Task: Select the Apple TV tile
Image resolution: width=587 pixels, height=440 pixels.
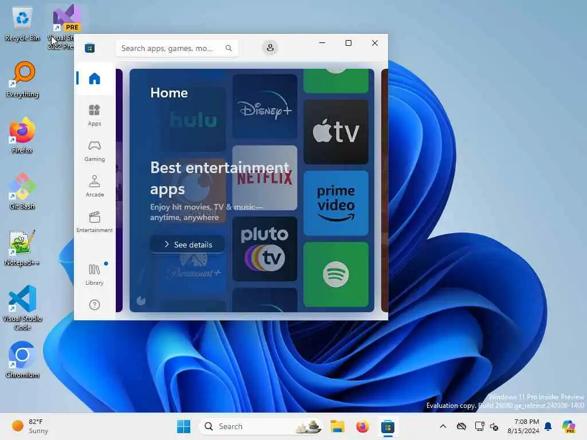Action: tap(336, 132)
